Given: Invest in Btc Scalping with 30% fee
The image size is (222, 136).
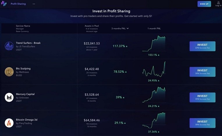Looking at the screenshot, I should (x=202, y=72).
